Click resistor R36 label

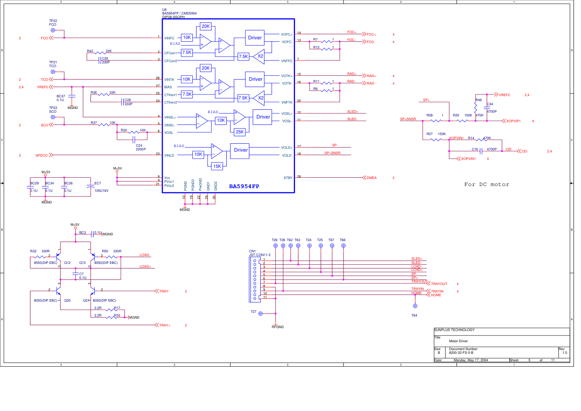coord(94,92)
